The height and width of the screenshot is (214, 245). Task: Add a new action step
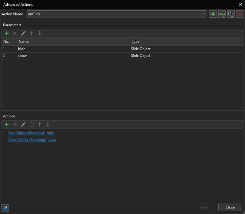click(7, 124)
